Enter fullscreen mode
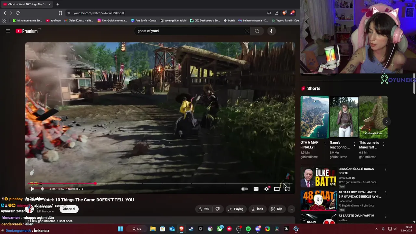 click(287, 189)
